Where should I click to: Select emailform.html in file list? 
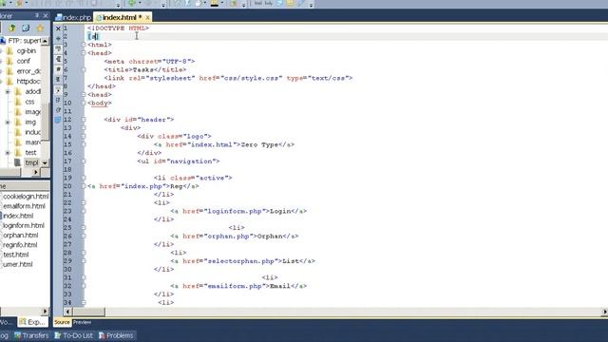[x=24, y=206]
